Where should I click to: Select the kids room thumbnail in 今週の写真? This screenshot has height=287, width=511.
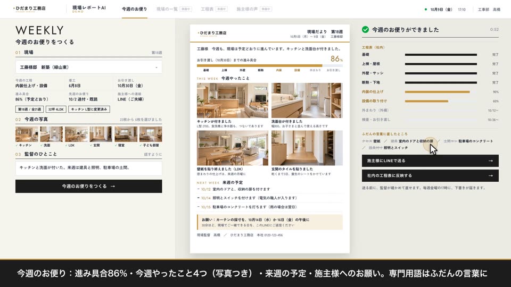[151, 134]
